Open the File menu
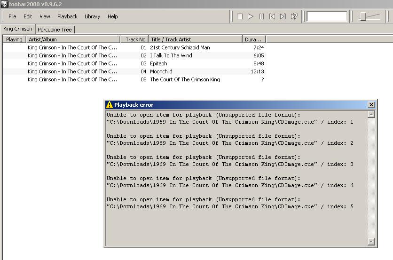 (x=12, y=16)
